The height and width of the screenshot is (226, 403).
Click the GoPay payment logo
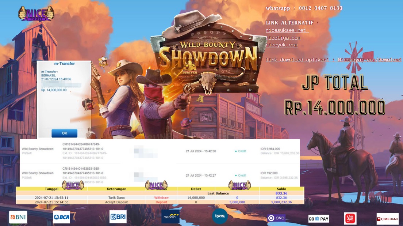pyautogui.click(x=319, y=219)
